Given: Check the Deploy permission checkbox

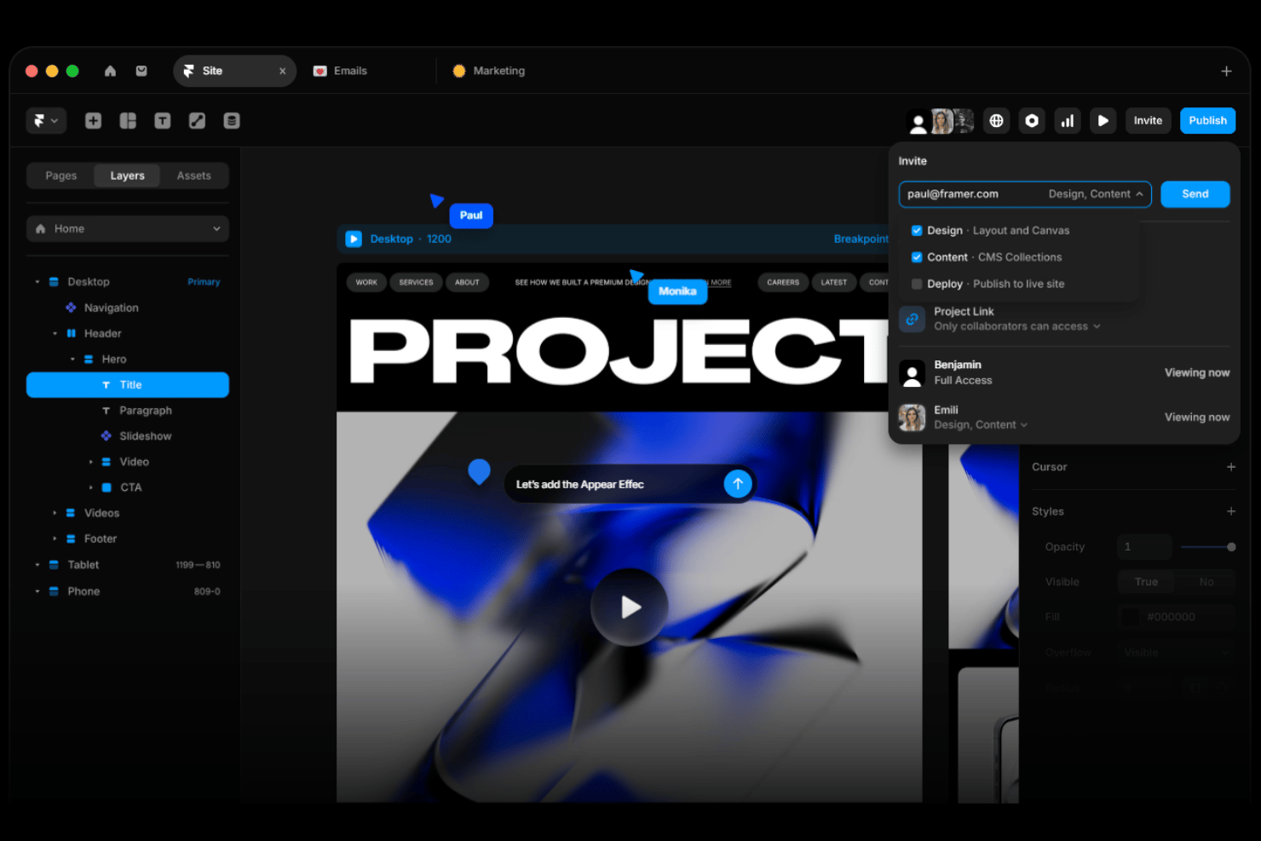Looking at the screenshot, I should click(917, 284).
